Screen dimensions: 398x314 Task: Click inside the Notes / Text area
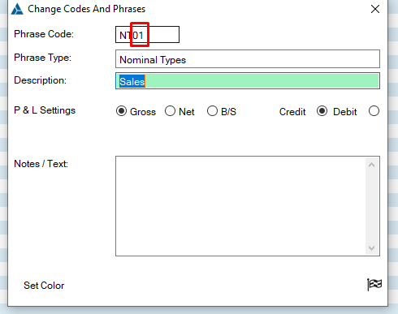pos(240,206)
